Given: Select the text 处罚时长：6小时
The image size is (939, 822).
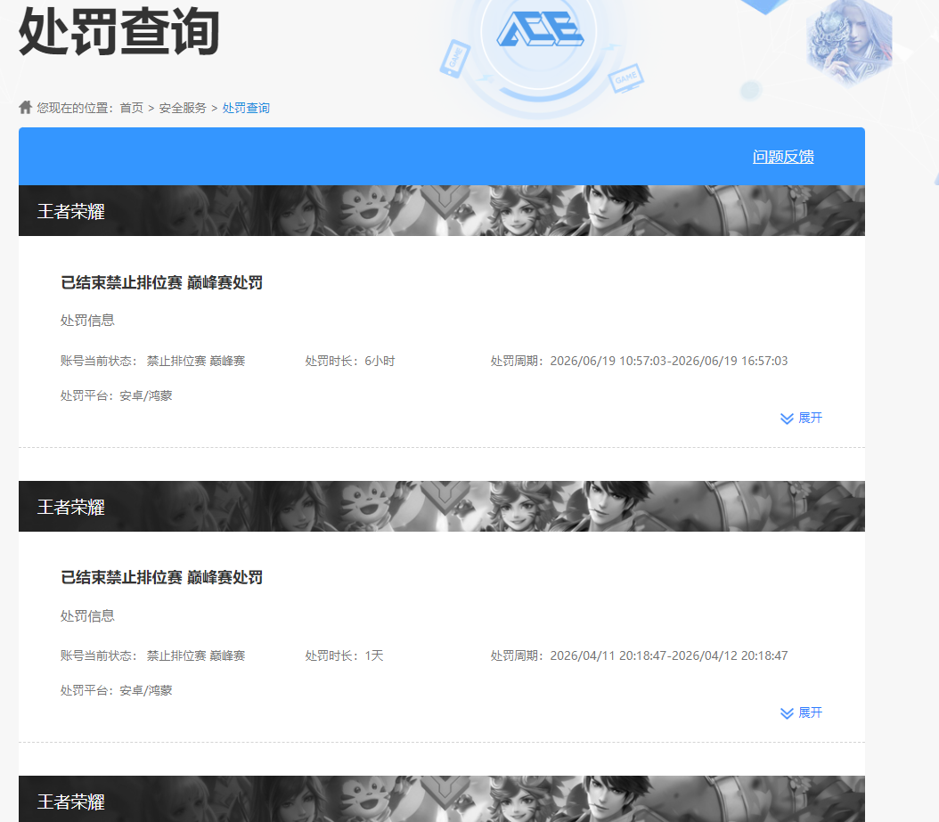Looking at the screenshot, I should click(350, 361).
